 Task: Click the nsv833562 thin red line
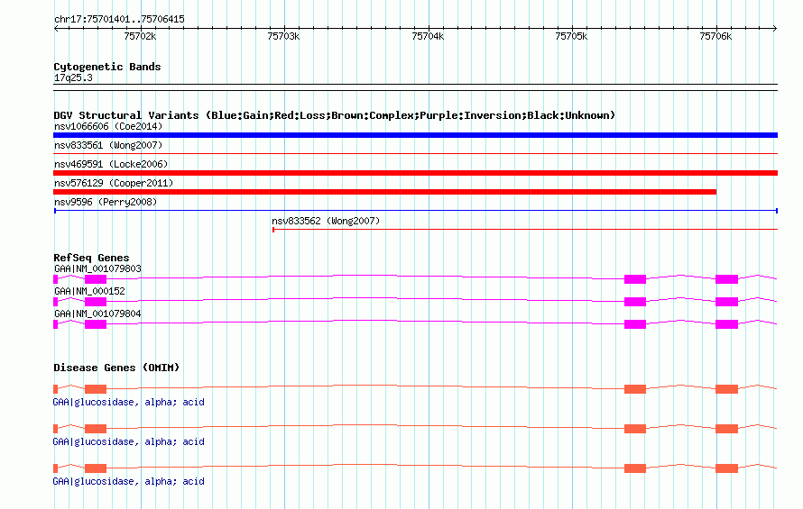pos(525,229)
